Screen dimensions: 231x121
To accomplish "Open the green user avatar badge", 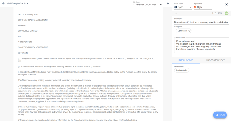I will click(226, 13).
